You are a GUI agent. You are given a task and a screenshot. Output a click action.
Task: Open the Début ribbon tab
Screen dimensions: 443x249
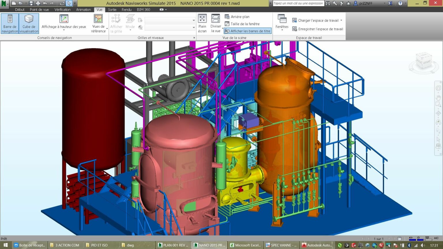pyautogui.click(x=20, y=10)
